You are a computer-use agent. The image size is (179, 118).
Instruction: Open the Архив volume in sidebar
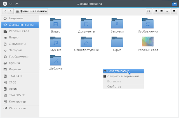click(x=20, y=89)
